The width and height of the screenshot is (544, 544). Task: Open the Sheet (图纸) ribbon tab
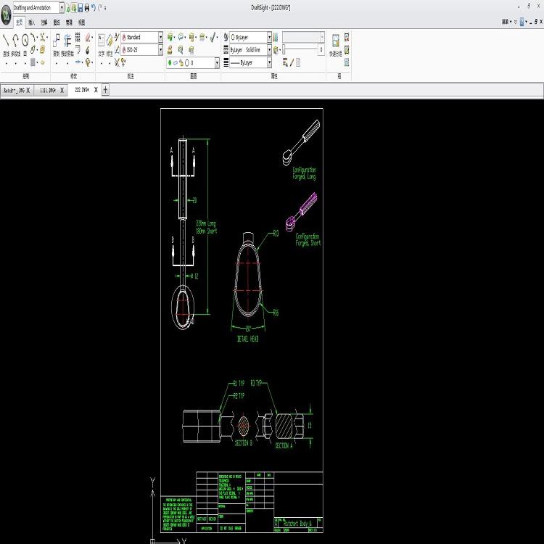click(x=56, y=22)
